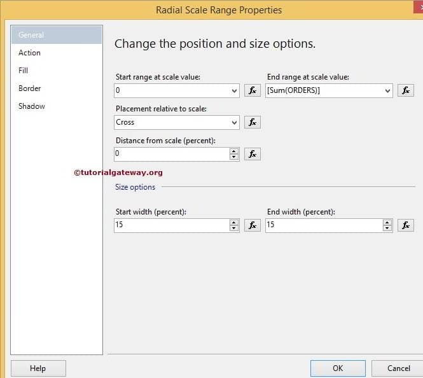Open the Placement relative to scale dropdown
This screenshot has width=423, height=378.
(234, 122)
